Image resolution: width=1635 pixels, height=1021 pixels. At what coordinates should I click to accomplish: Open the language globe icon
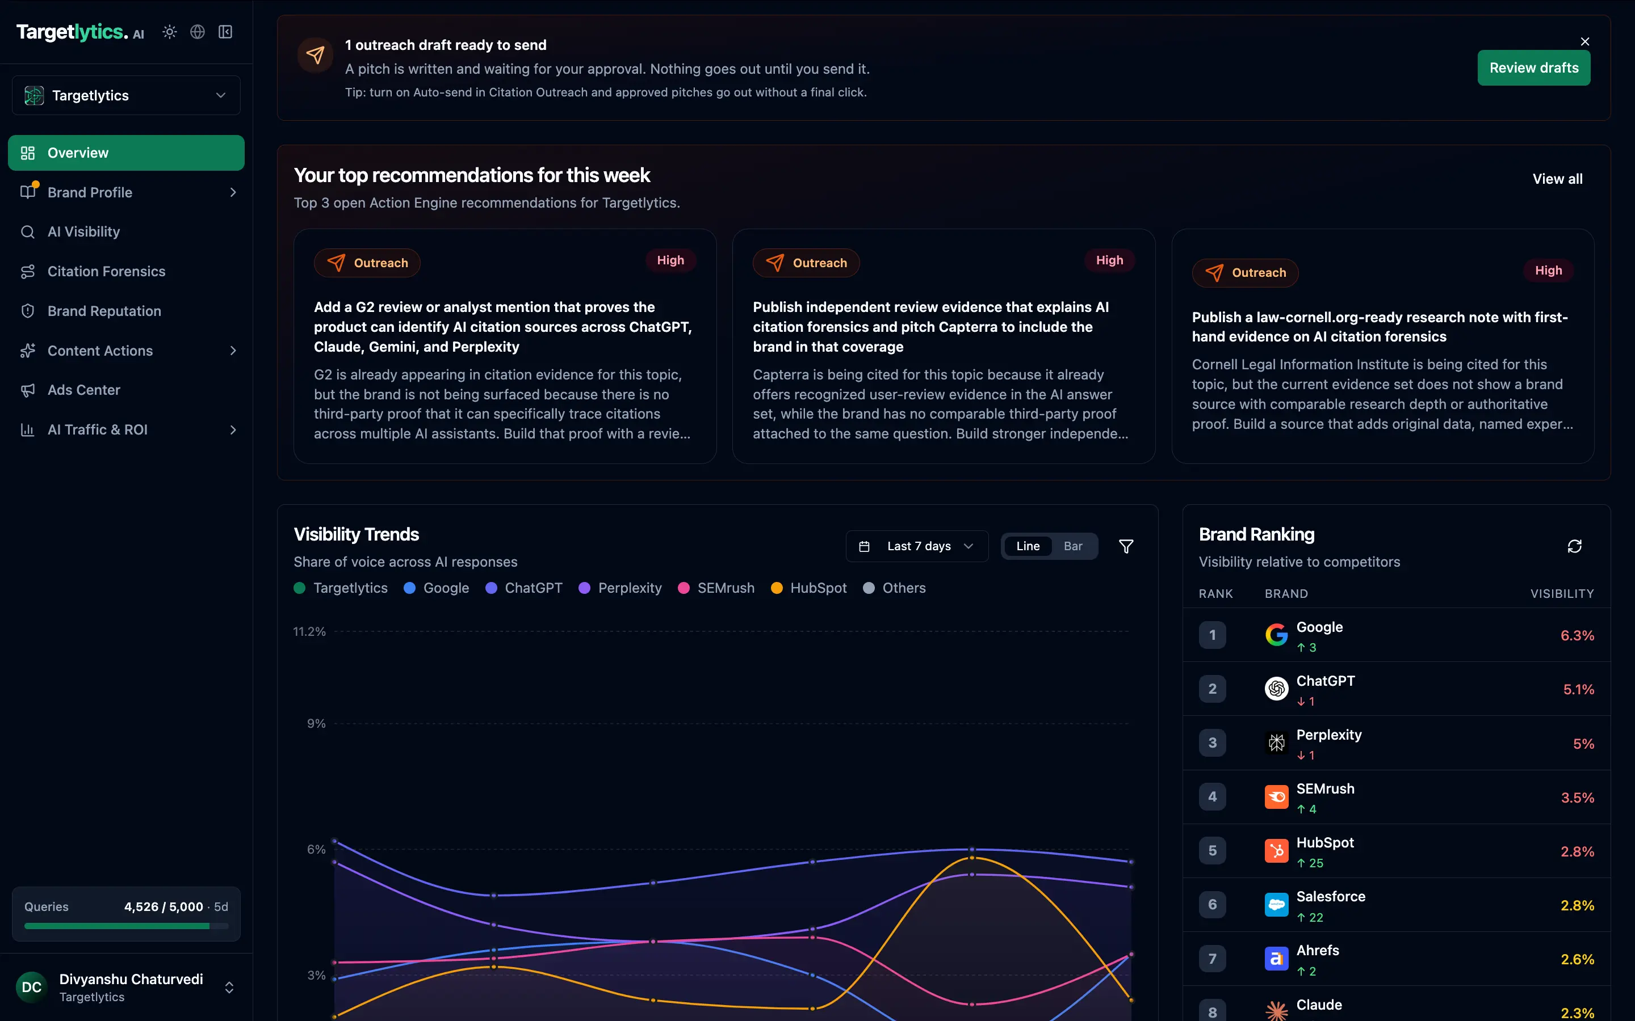(198, 32)
